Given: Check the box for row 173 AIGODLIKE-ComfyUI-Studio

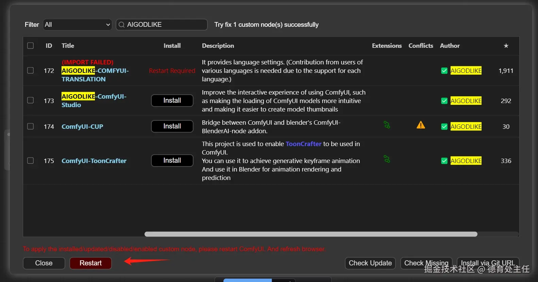Looking at the screenshot, I should click(x=31, y=100).
